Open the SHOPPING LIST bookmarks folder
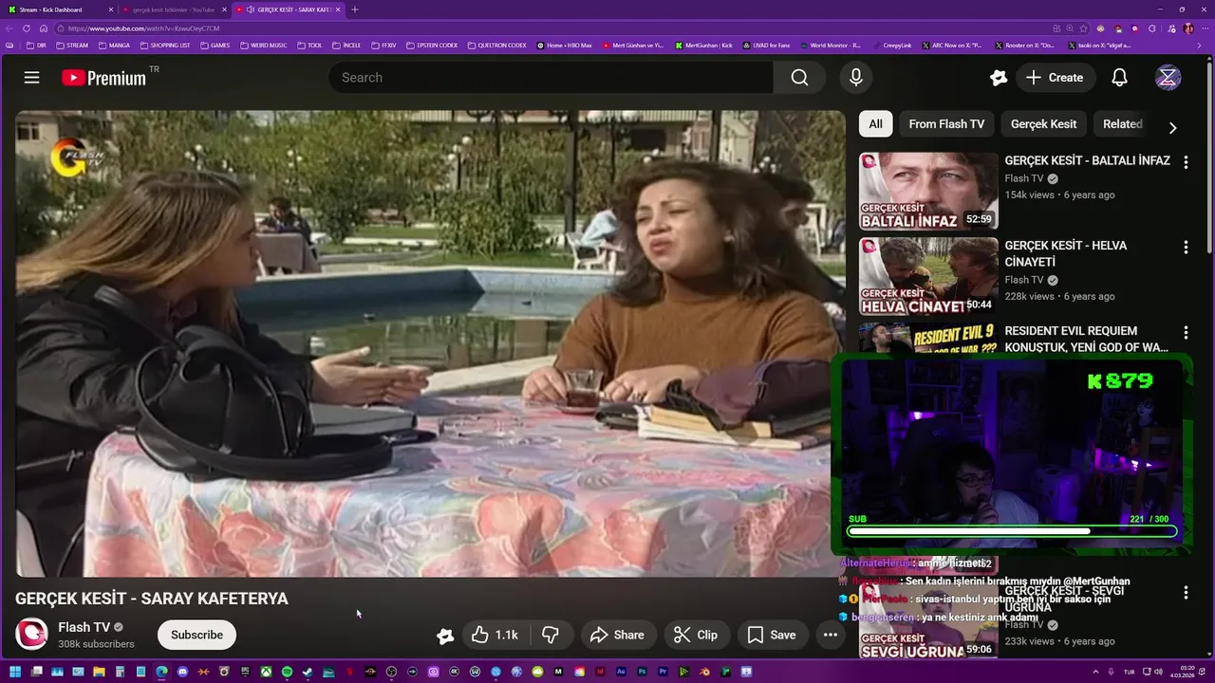Viewport: 1215px width, 683px height. click(165, 45)
